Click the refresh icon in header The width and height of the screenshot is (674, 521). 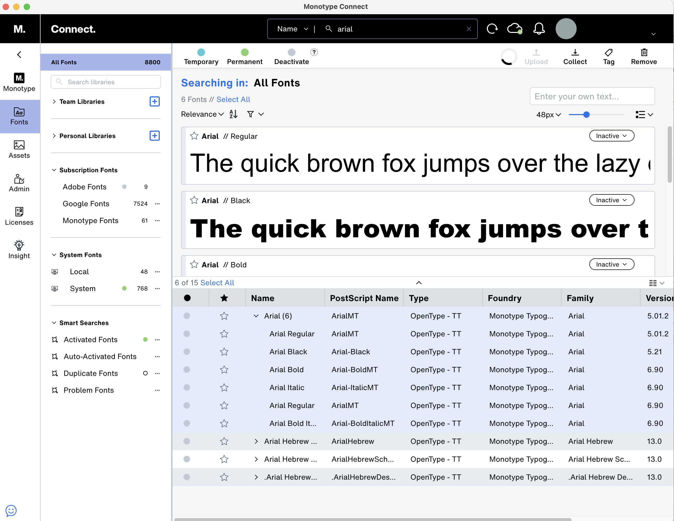(x=492, y=29)
